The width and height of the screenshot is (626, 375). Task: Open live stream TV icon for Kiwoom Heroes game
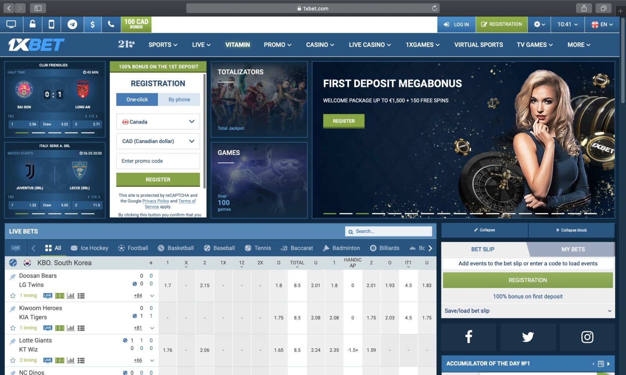pos(48,328)
